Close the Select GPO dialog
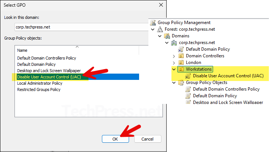This screenshot has height=152, width=270. pos(161,5)
